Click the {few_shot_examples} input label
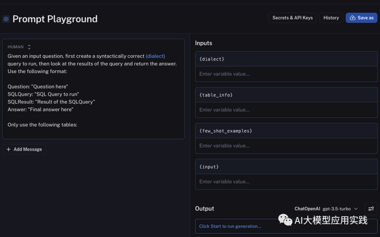Viewport: 380px width, 237px height. coord(226,131)
